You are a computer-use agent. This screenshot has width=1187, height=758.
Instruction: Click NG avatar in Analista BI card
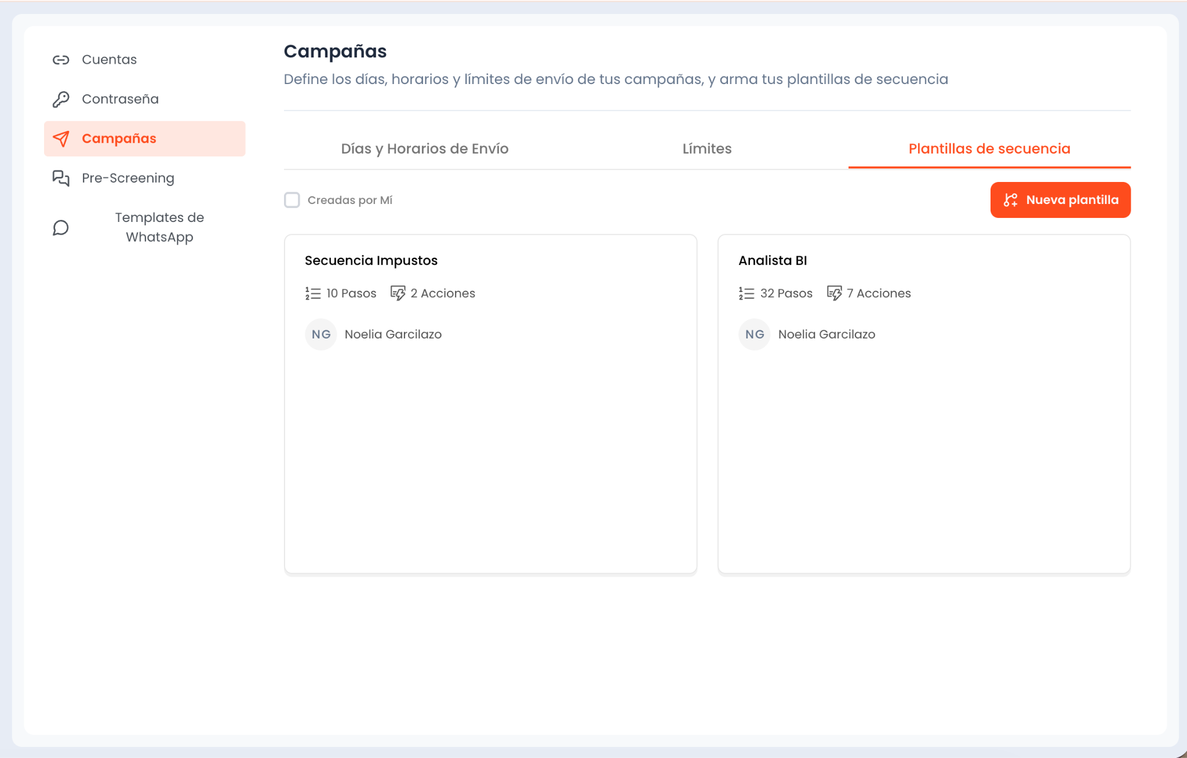coord(755,334)
